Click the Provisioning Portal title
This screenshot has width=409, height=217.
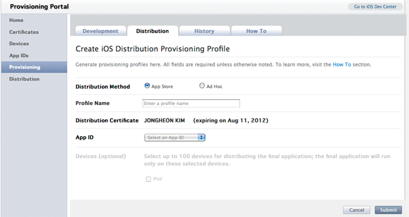pos(39,6)
